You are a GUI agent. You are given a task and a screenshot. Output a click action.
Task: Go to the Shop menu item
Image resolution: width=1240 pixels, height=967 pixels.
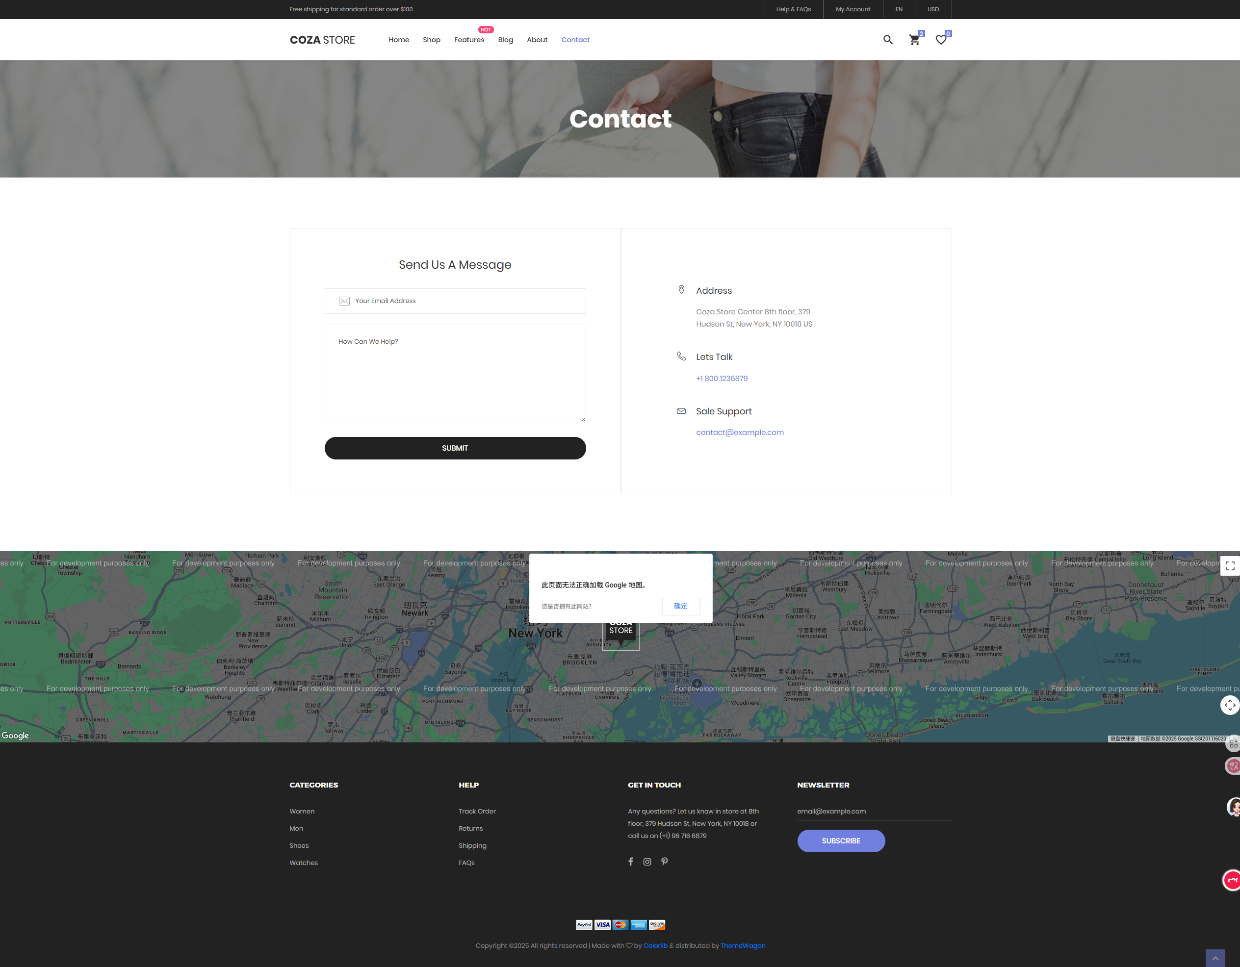[432, 40]
